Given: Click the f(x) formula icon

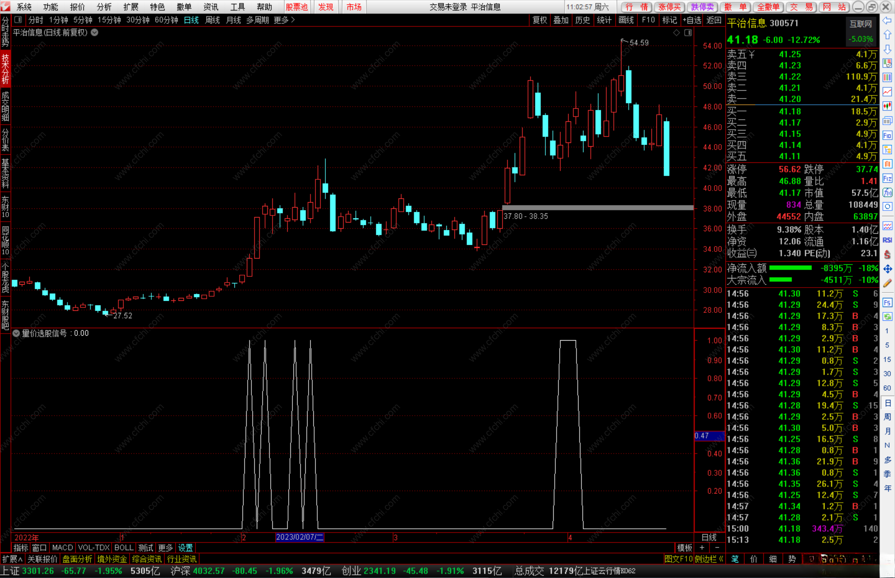Looking at the screenshot, I should pos(887,192).
